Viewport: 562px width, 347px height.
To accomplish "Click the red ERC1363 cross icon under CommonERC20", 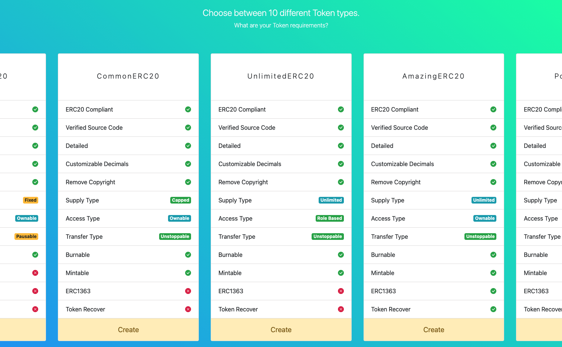I will pyautogui.click(x=188, y=291).
